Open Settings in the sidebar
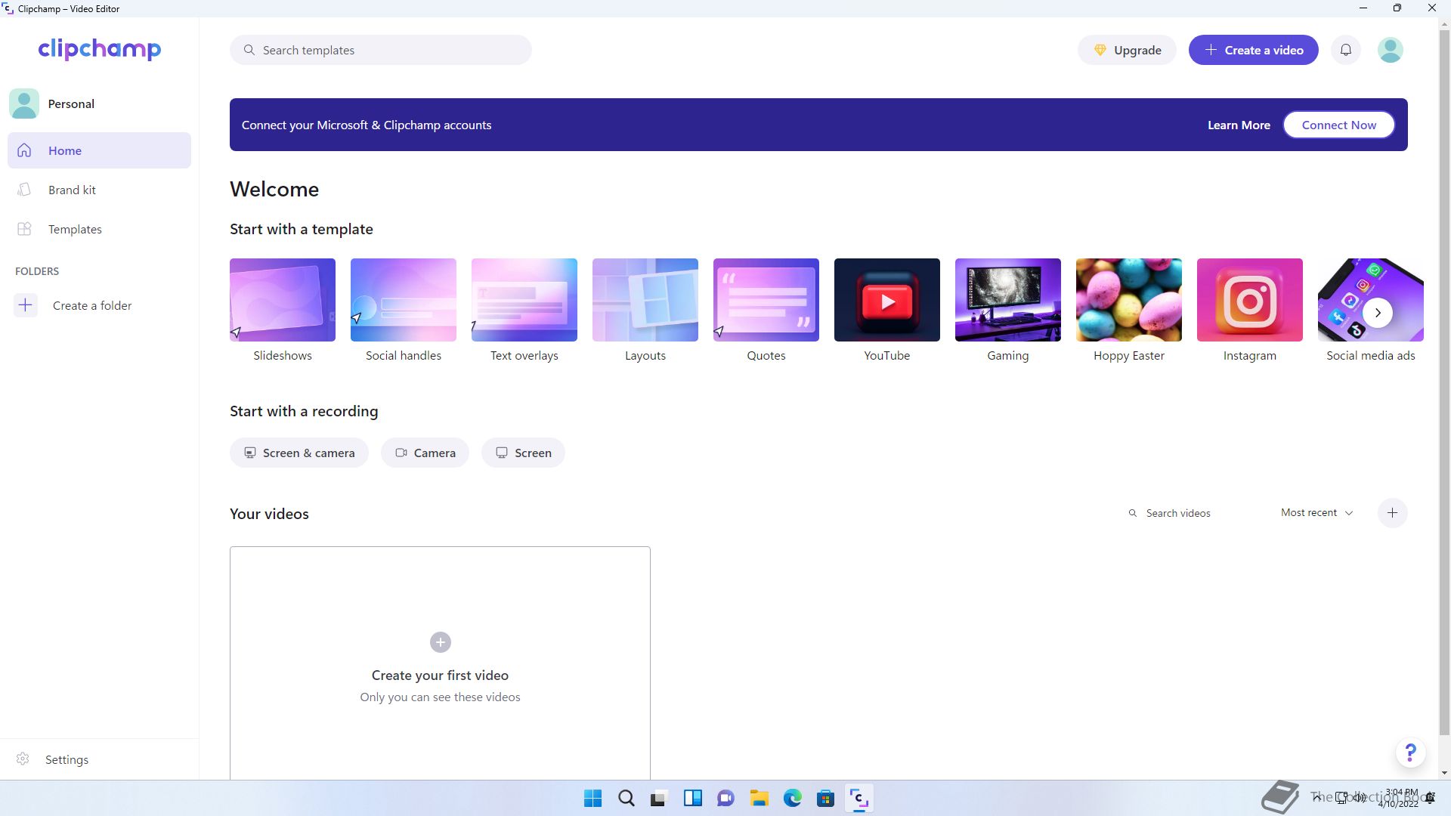Screen dimensions: 1451x816 coord(99,759)
